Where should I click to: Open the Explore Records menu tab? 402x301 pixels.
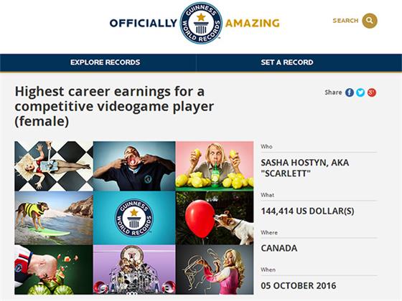tap(105, 62)
